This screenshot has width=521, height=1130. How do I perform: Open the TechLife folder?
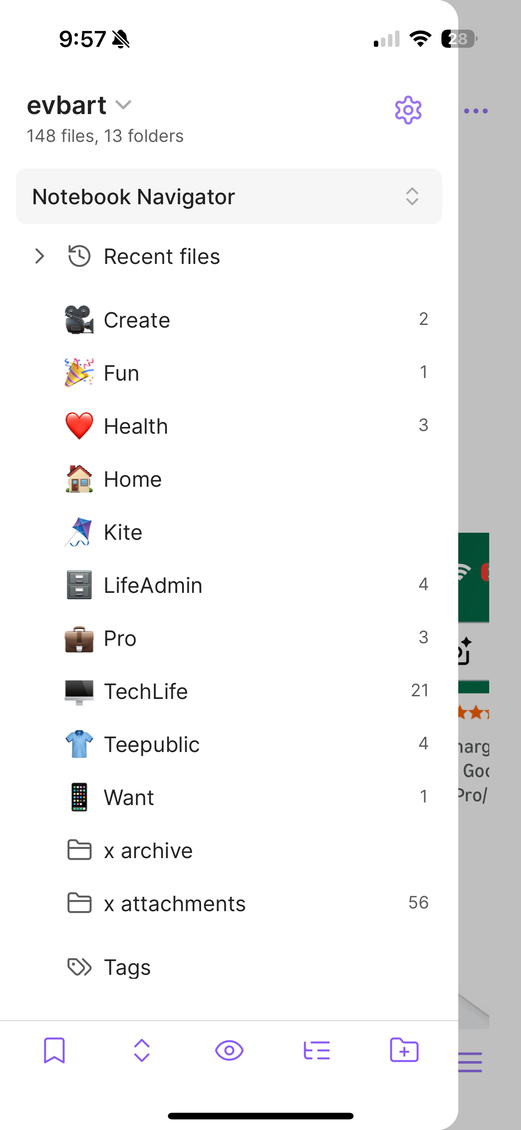[x=146, y=691]
